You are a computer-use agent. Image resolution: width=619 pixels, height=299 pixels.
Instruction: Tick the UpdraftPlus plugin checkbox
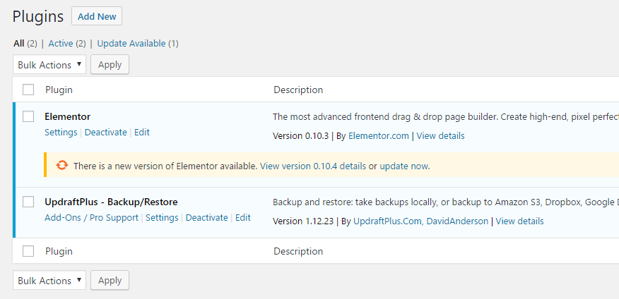(x=28, y=202)
